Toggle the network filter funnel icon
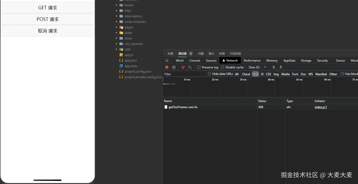This screenshot has height=184, width=358. click(x=183, y=67)
